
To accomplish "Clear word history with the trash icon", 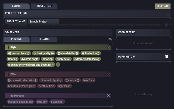I will [166, 57].
